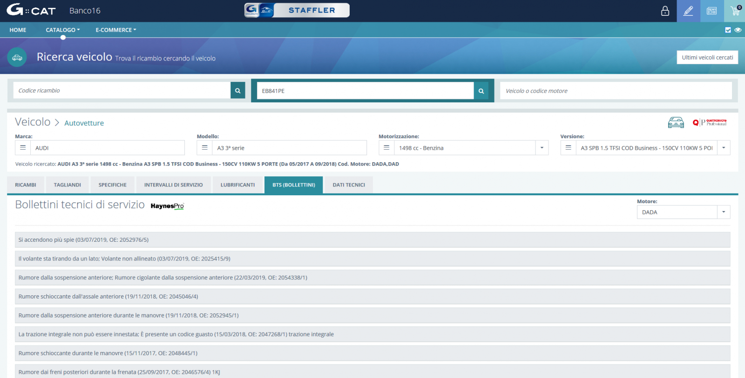Switch to the SPECIFICHE tab
Image resolution: width=745 pixels, height=378 pixels.
pyautogui.click(x=113, y=185)
